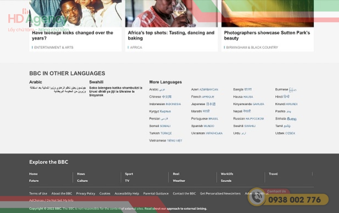Image resolution: width=339 pixels, height=213 pixels.
Task: Choose Vietnamese language link
Action: click(166, 141)
